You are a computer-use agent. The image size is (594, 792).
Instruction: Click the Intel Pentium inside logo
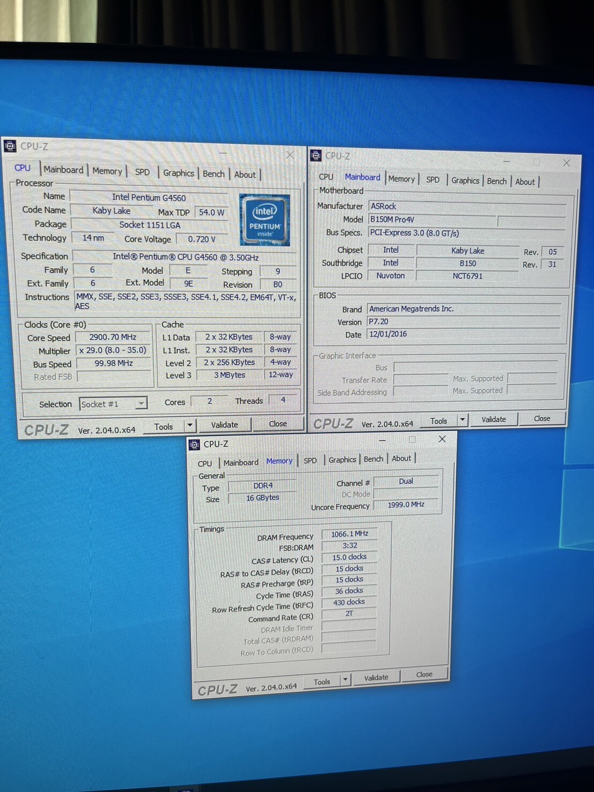(x=265, y=220)
